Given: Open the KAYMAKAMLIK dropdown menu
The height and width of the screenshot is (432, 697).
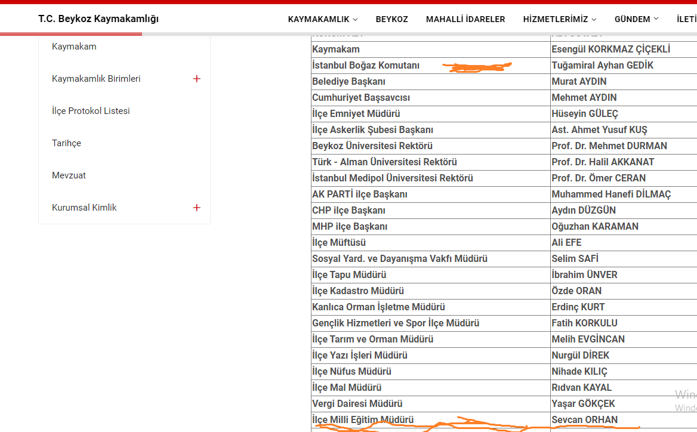Looking at the screenshot, I should point(323,19).
